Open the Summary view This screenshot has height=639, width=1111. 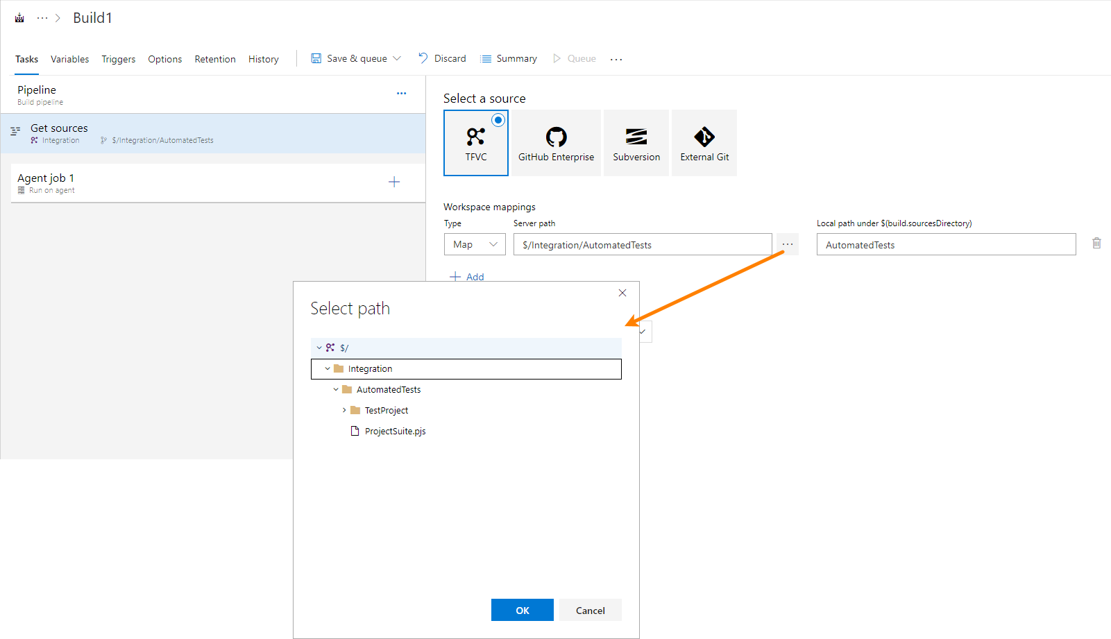pos(508,58)
